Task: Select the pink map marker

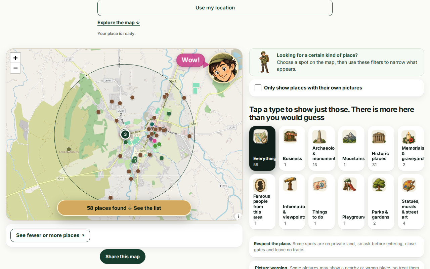Action: tap(155, 141)
